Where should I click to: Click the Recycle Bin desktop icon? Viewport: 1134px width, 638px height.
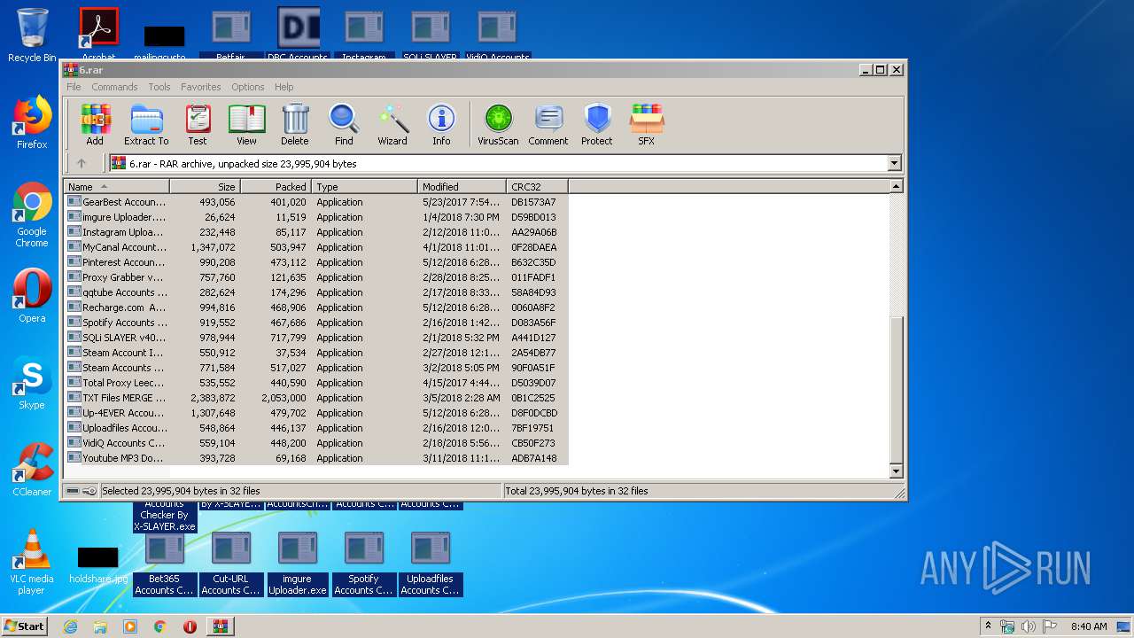32,35
